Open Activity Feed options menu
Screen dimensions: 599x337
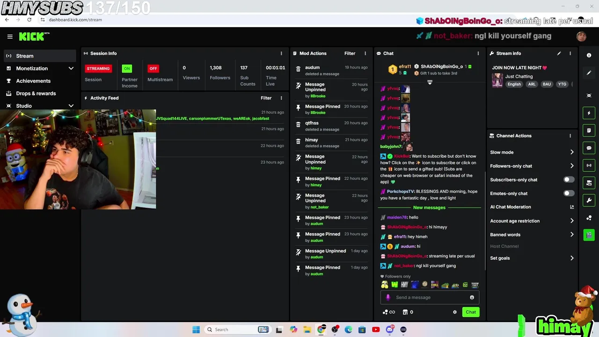coord(281,98)
